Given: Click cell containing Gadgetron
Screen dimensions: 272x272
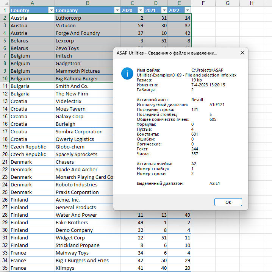Looking at the screenshot, I should click(x=84, y=64).
